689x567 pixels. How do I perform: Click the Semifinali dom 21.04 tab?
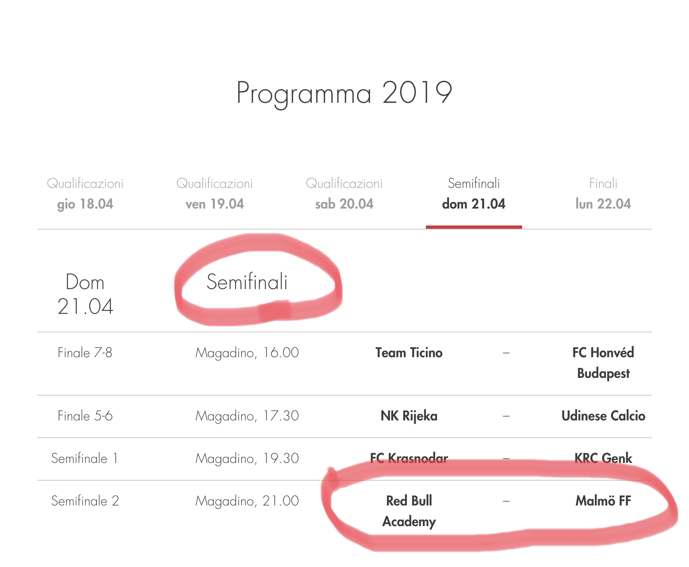[x=474, y=194]
